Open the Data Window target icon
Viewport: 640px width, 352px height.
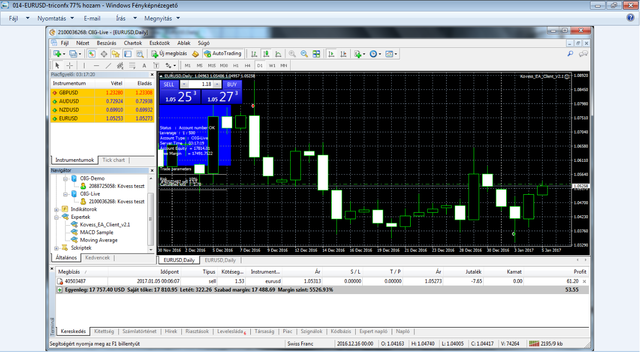[x=104, y=54]
